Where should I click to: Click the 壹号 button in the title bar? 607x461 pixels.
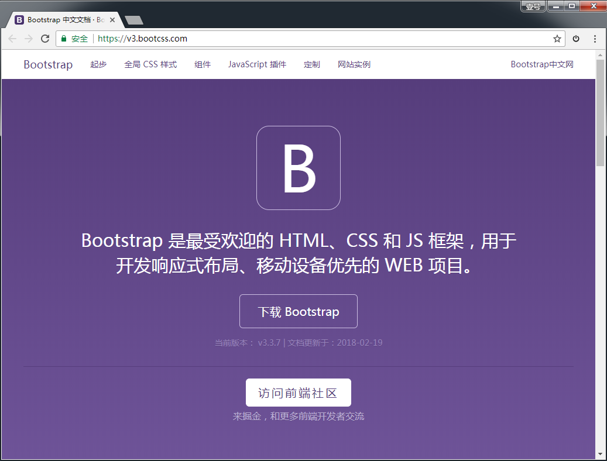coord(533,6)
